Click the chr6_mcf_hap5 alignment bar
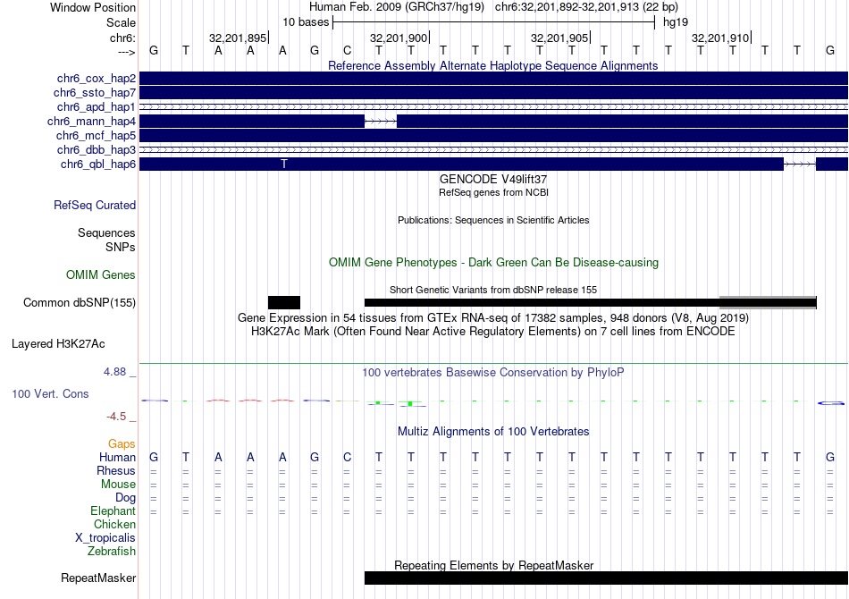The width and height of the screenshot is (849, 599). pos(494,135)
